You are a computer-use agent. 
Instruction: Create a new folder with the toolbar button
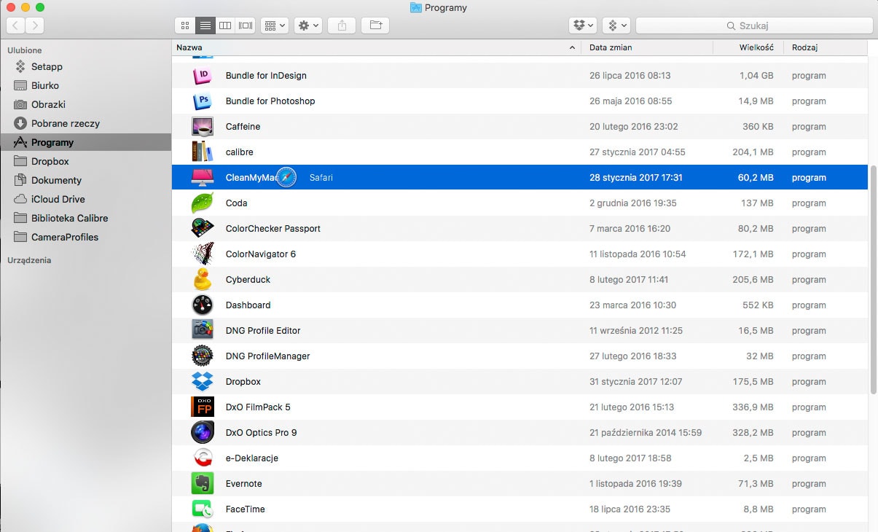coord(375,25)
